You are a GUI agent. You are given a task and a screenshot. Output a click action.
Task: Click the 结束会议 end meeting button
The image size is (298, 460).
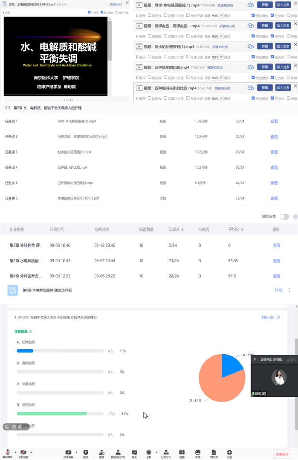[282, 454]
